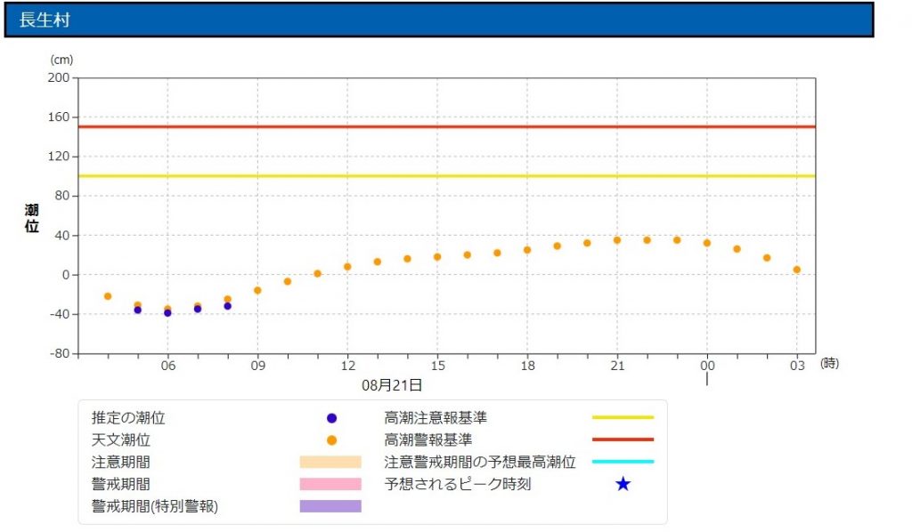Viewport: 912px width, 532px height.
Task: Click the 12 hour label on x-axis
Action: (x=348, y=366)
